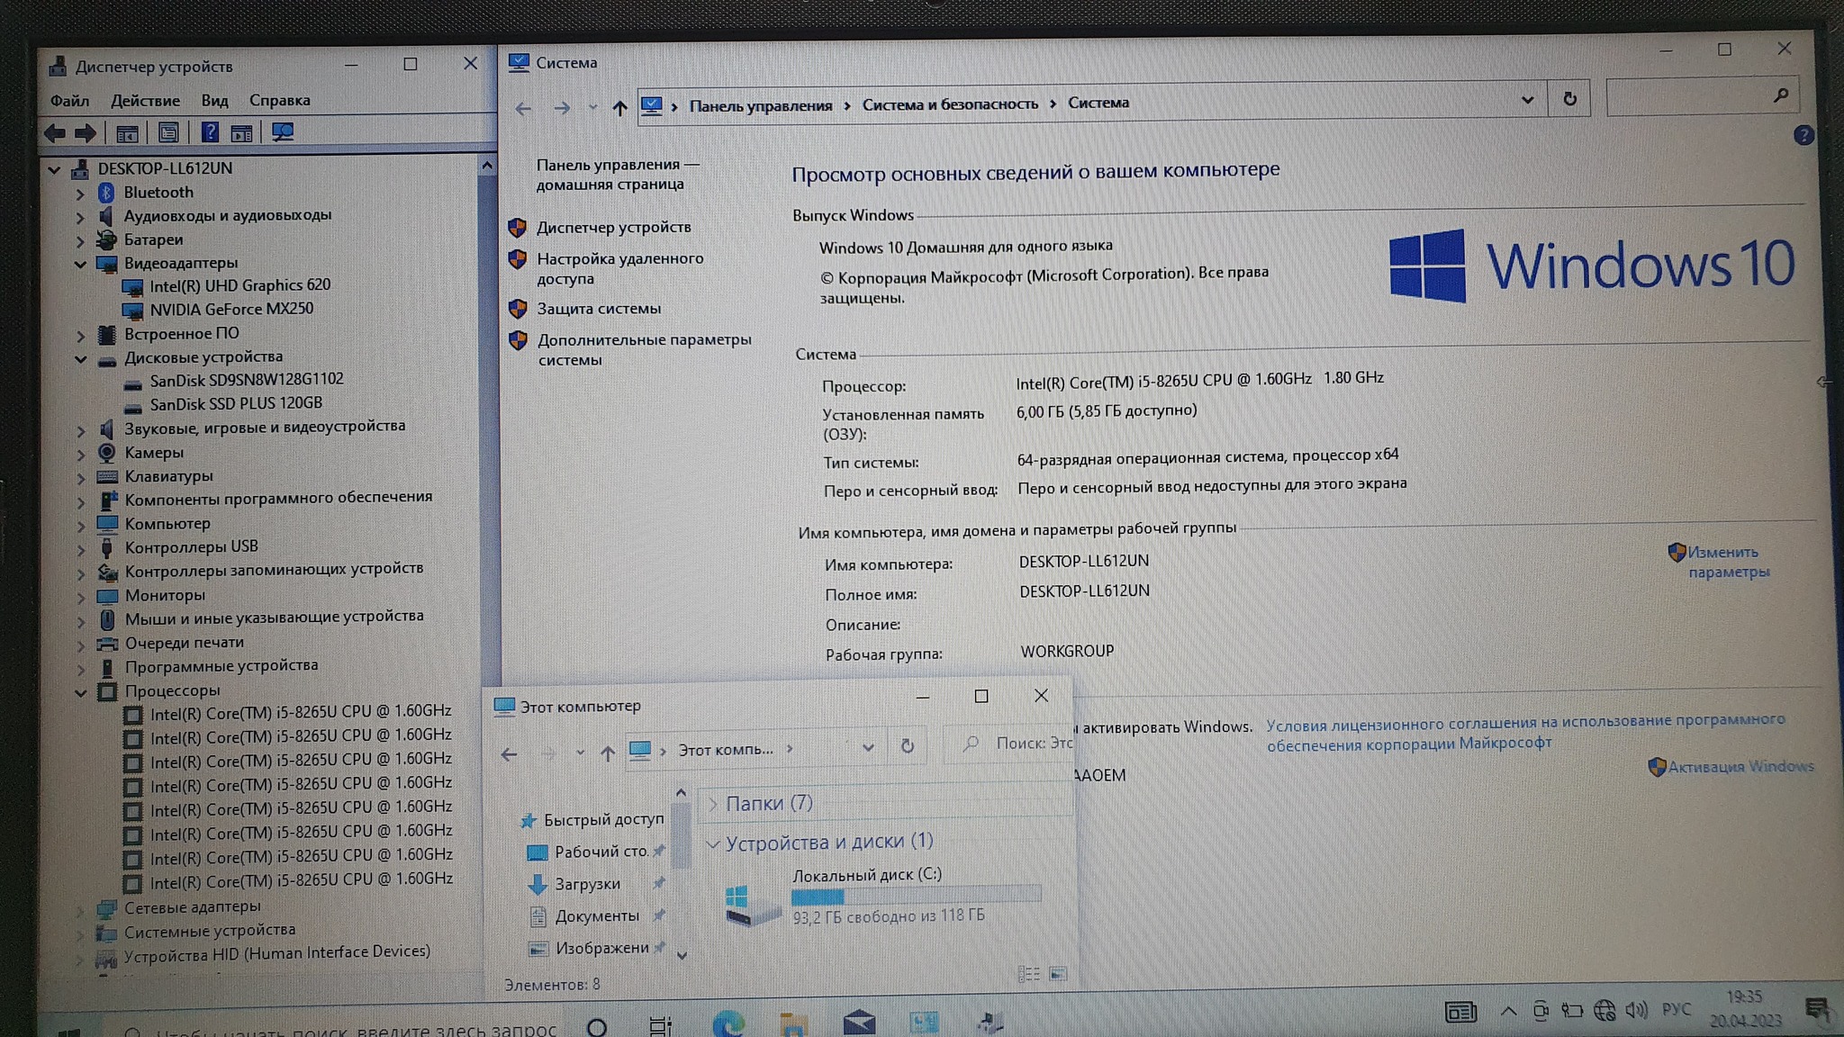
Task: Click the Локальный диск (C:) usage bar
Action: pyautogui.click(x=916, y=896)
